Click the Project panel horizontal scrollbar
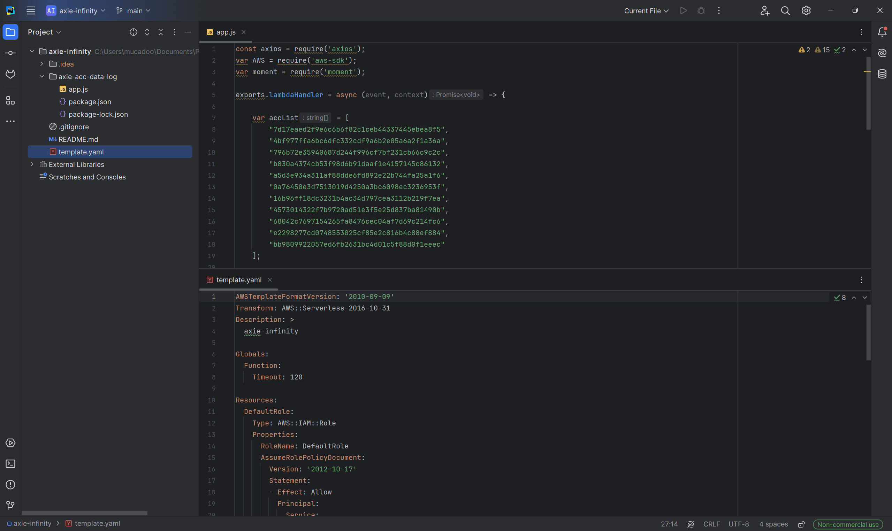This screenshot has width=892, height=531. coord(84,513)
